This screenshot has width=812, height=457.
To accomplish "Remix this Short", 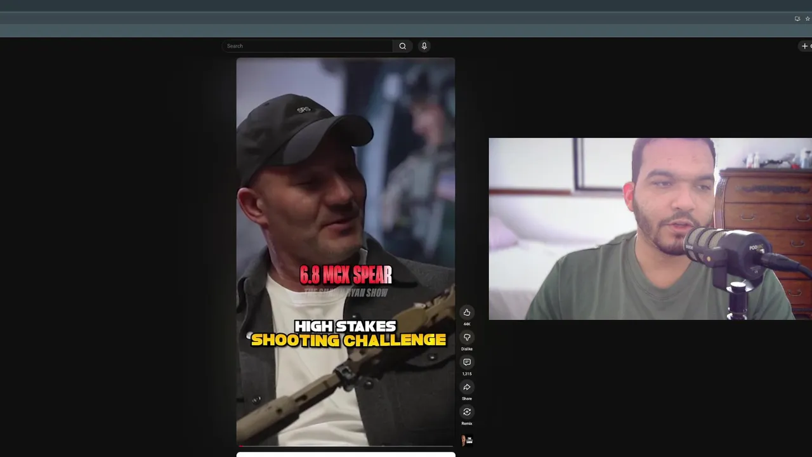I will [x=467, y=412].
